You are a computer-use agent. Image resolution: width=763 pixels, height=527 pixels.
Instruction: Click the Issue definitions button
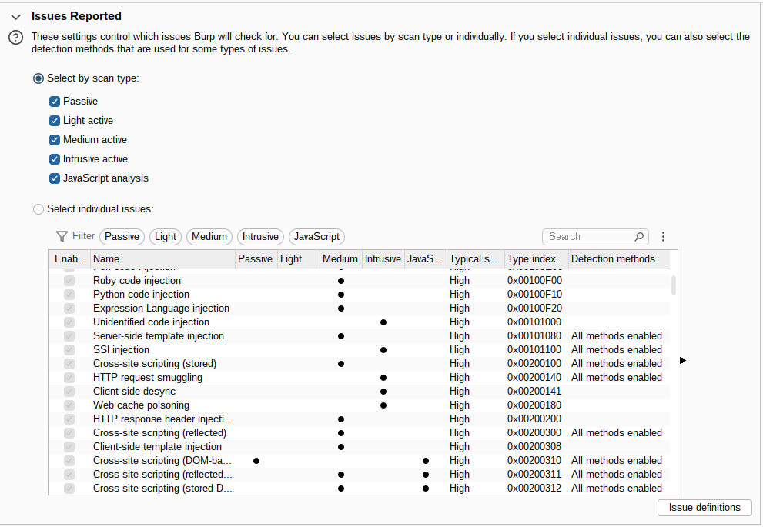(704, 508)
